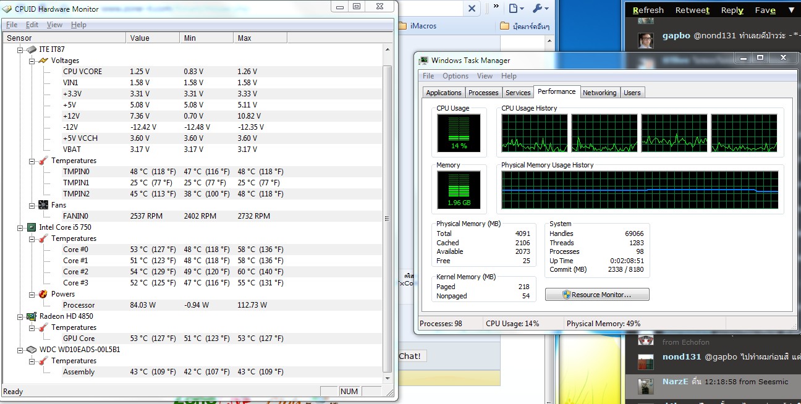Viewport: 801px width, 404px height.
Task: Click the browser wrench settings icon
Action: [x=540, y=9]
